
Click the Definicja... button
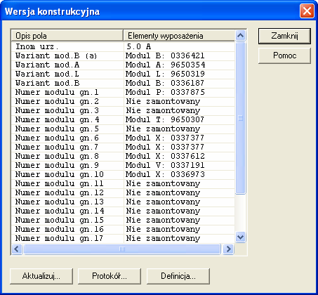click(178, 276)
